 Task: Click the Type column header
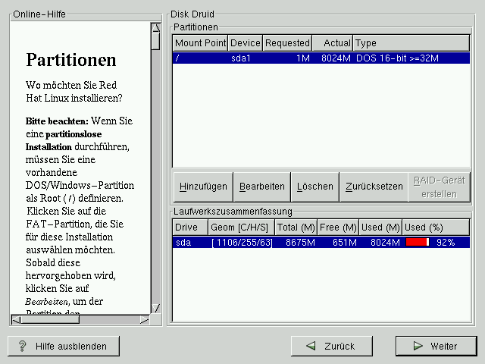[411, 43]
